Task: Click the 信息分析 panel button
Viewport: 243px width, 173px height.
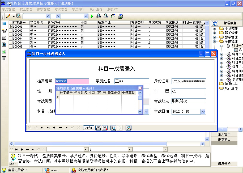Action: point(224,163)
